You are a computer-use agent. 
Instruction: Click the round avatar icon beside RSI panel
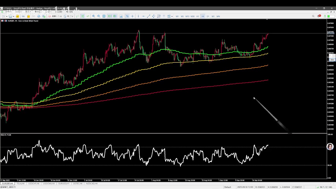(x=330, y=146)
